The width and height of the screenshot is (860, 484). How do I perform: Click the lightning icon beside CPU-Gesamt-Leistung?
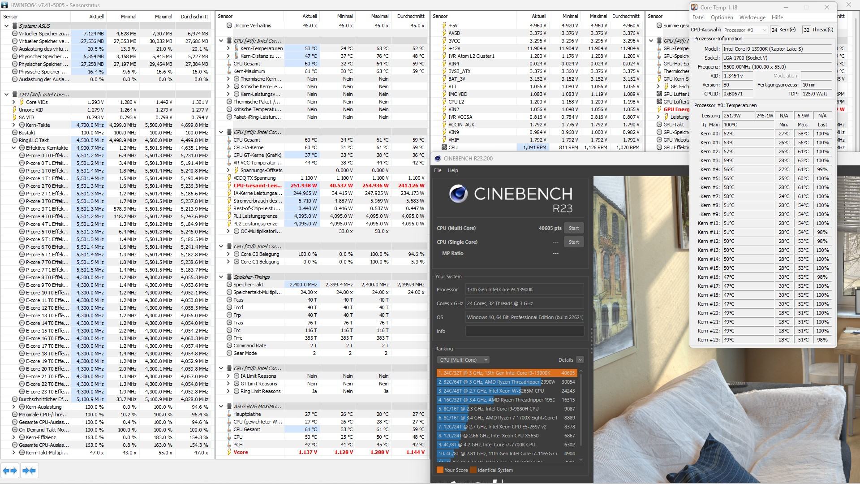point(229,186)
